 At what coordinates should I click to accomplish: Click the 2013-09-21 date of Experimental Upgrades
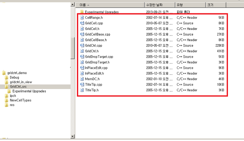pos(159,12)
